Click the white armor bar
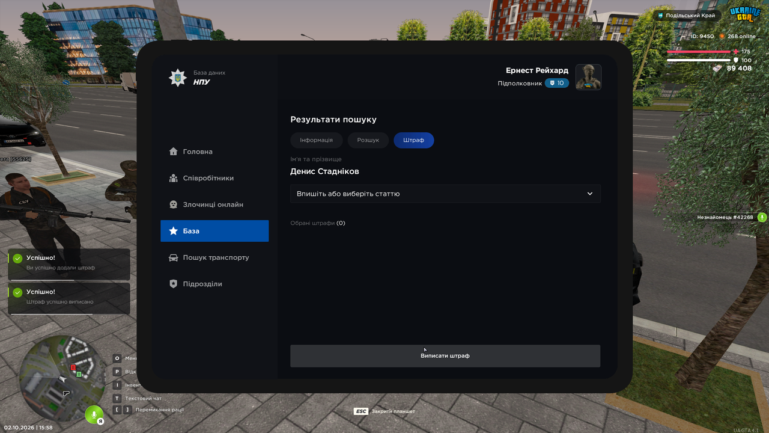 pos(700,61)
